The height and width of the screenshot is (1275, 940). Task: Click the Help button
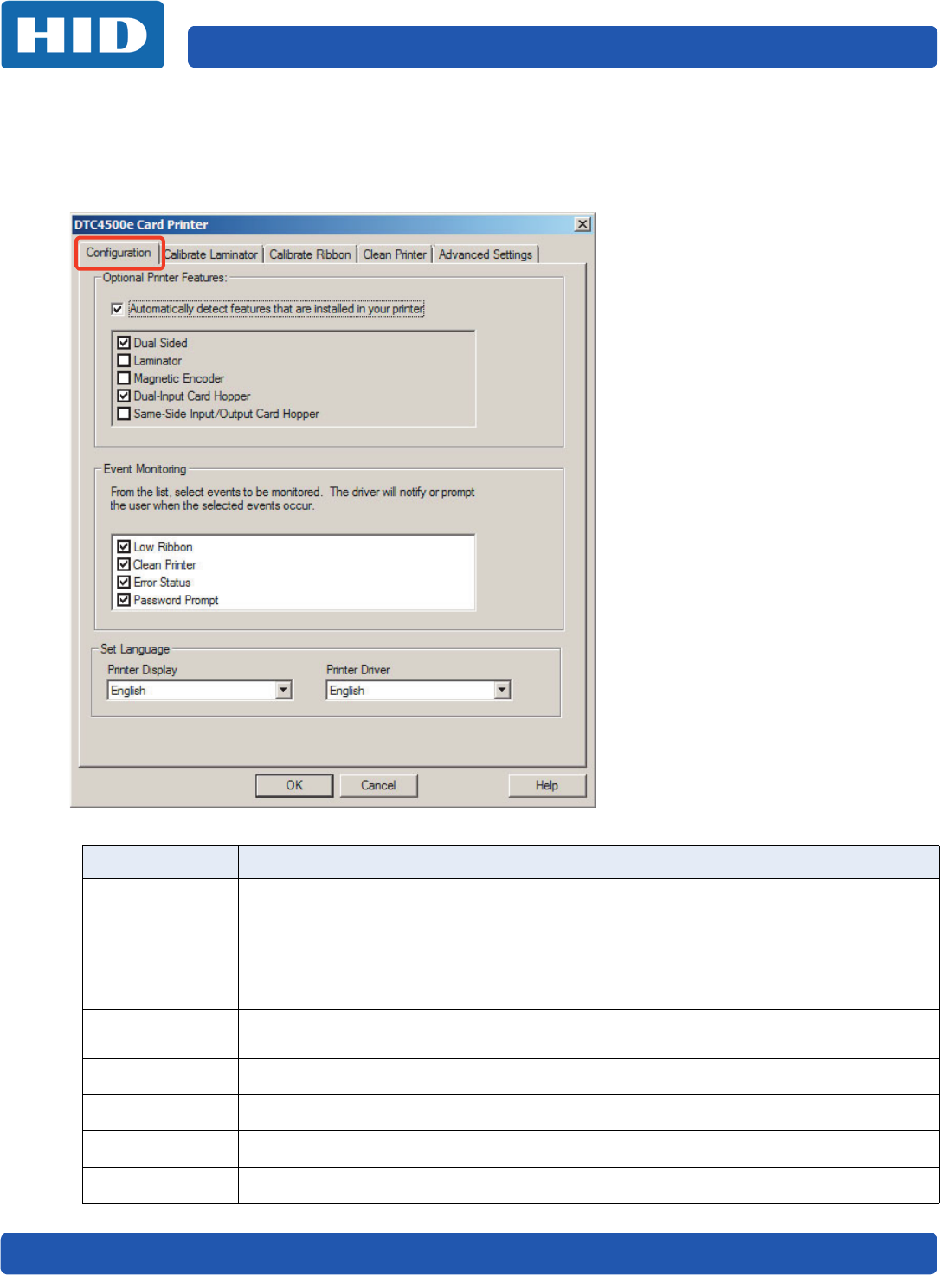[x=547, y=785]
